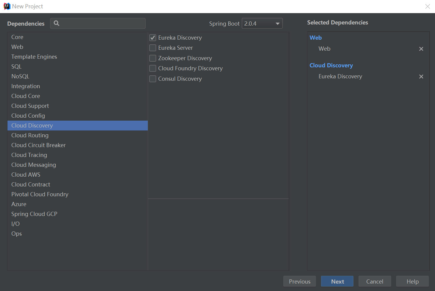Click the Cloud Discovery header in Selected Dependencies
Viewport: 435px width, 291px height.
tap(331, 65)
